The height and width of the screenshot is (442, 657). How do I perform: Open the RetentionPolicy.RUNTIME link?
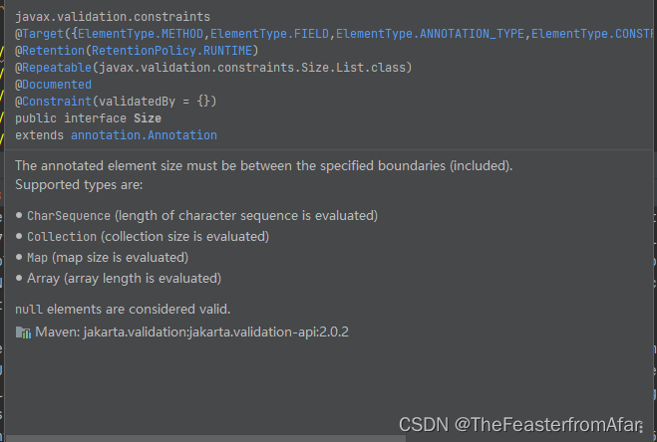pos(171,51)
